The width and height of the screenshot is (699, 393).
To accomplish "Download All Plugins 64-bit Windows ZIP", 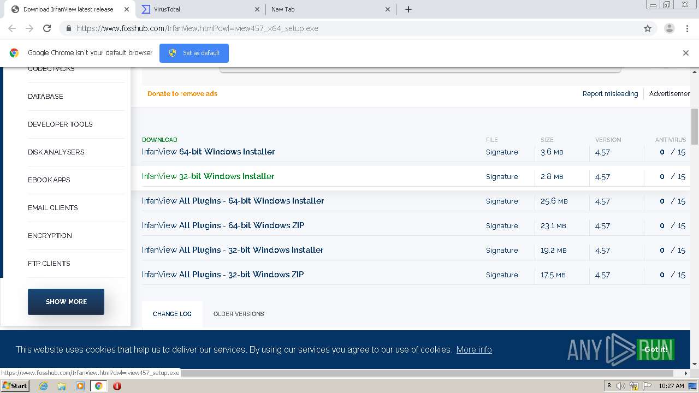I will coord(223,225).
